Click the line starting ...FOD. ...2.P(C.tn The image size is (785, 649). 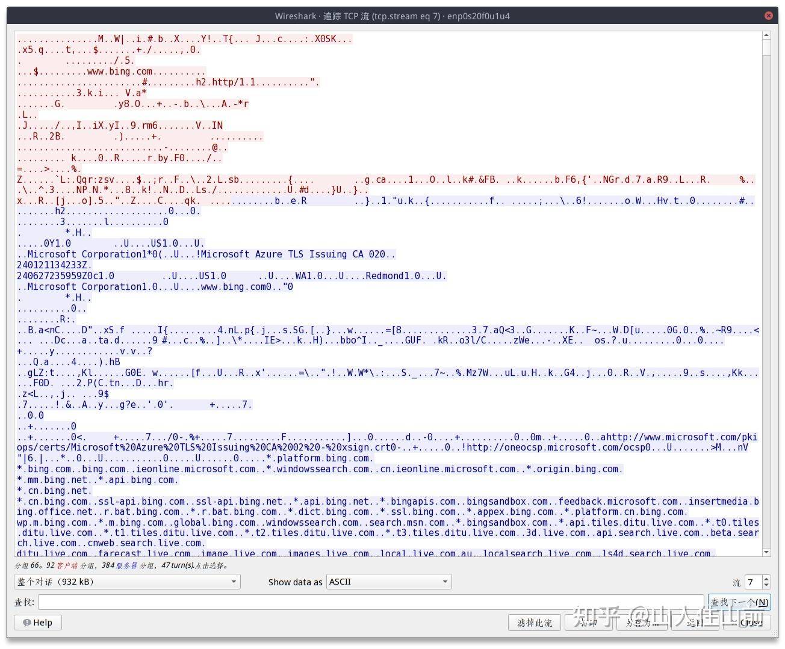click(96, 383)
